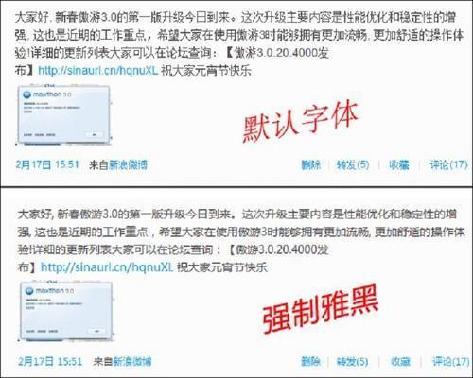Click 转发(5) on the lower post
473x378 pixels.
[352, 361]
